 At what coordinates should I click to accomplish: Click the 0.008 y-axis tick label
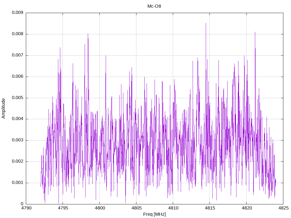tap(18, 34)
